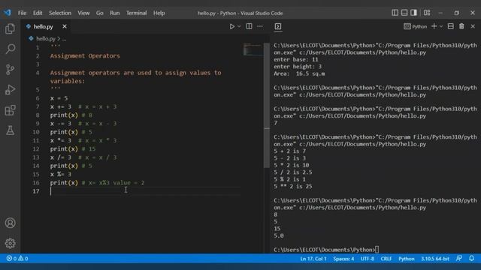Close the terminal panel
481x270 pixels.
click(x=473, y=27)
